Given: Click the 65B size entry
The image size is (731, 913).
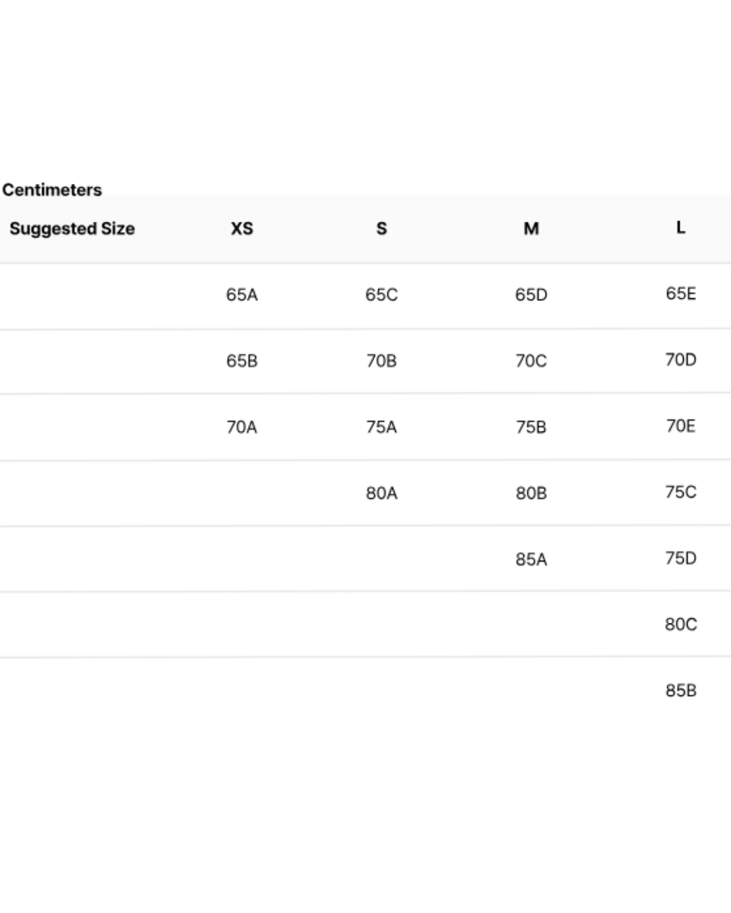Looking at the screenshot, I should 242,361.
